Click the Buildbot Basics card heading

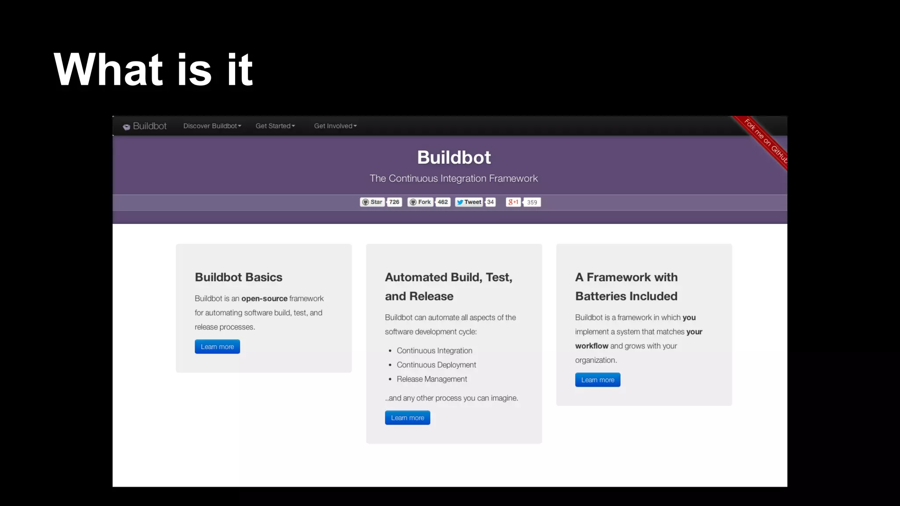tap(238, 277)
